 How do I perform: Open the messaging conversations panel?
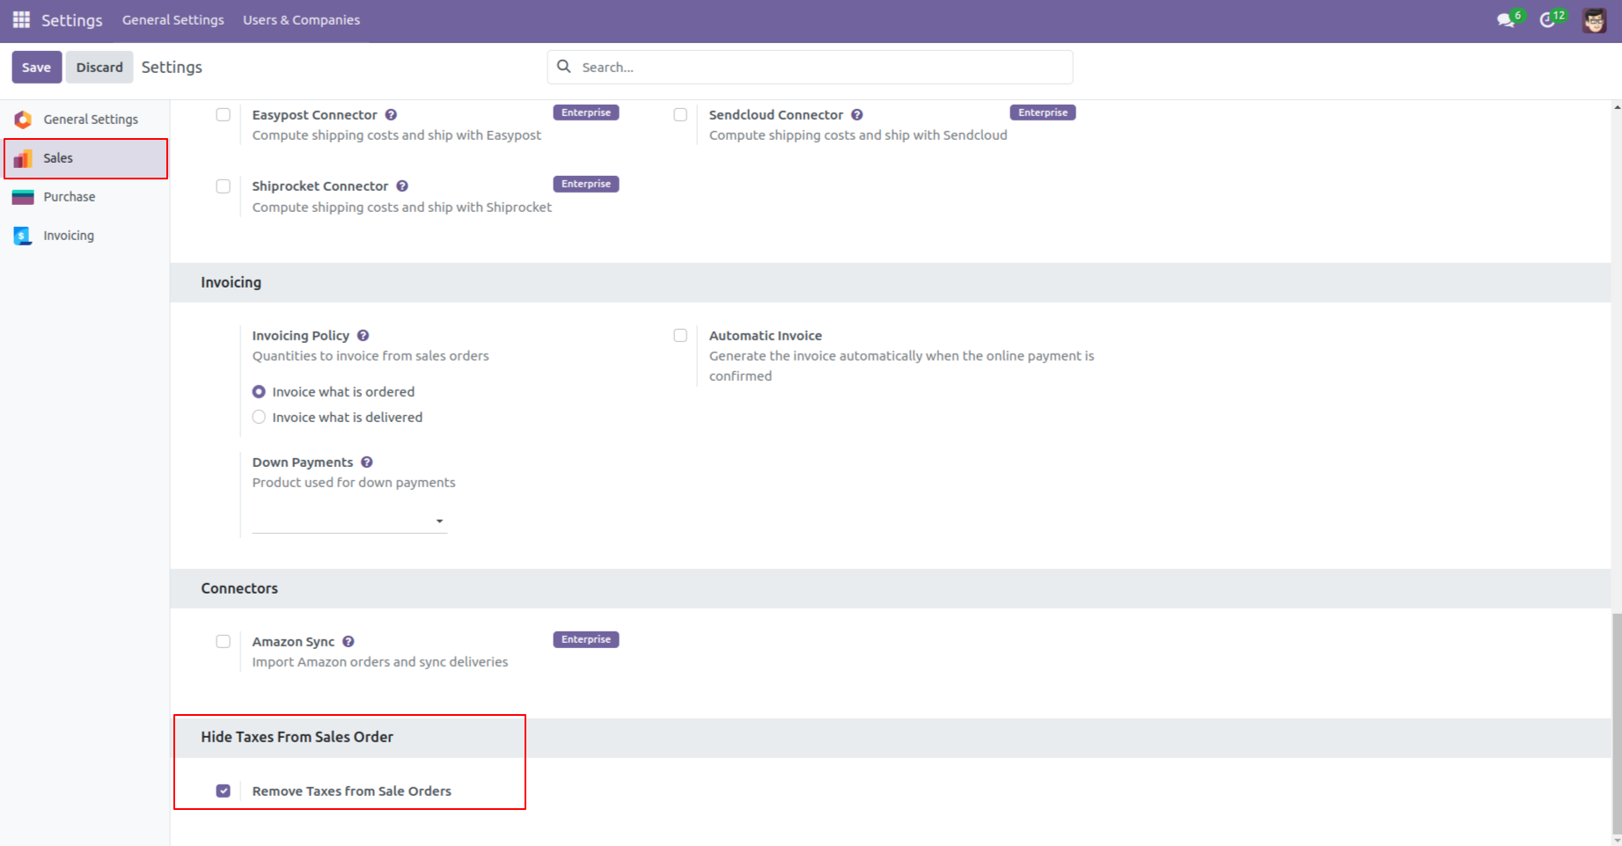[1504, 19]
